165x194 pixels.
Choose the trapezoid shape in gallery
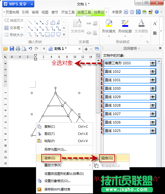coord(58,34)
